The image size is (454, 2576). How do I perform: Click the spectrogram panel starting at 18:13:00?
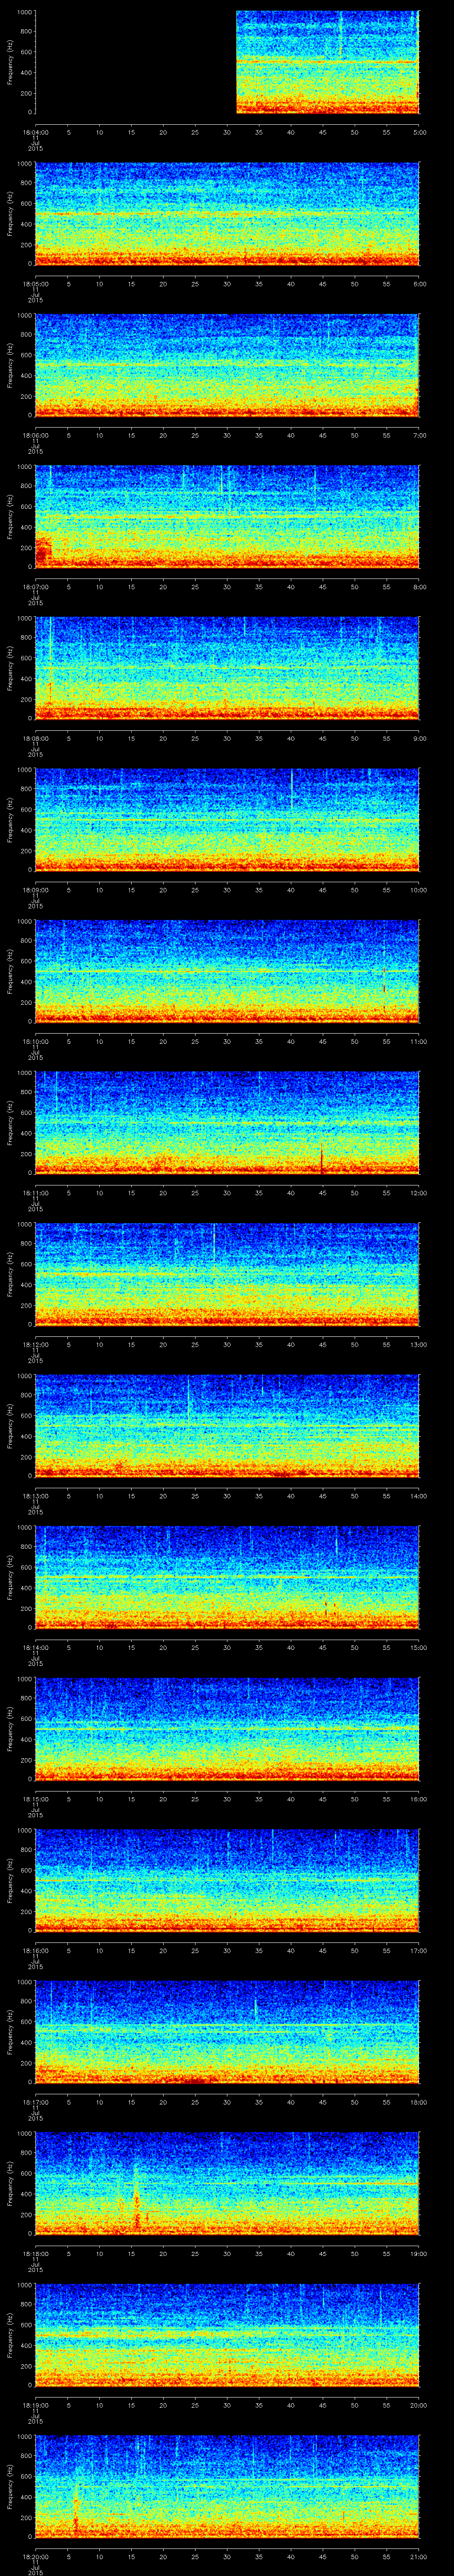[227, 1426]
